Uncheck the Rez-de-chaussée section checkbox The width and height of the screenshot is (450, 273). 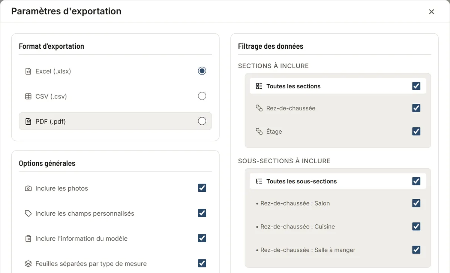click(x=416, y=108)
